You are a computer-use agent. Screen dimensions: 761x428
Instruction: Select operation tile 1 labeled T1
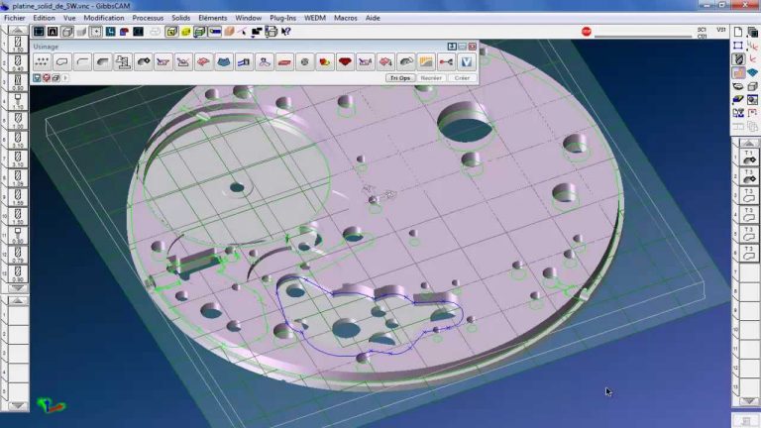tap(749, 158)
